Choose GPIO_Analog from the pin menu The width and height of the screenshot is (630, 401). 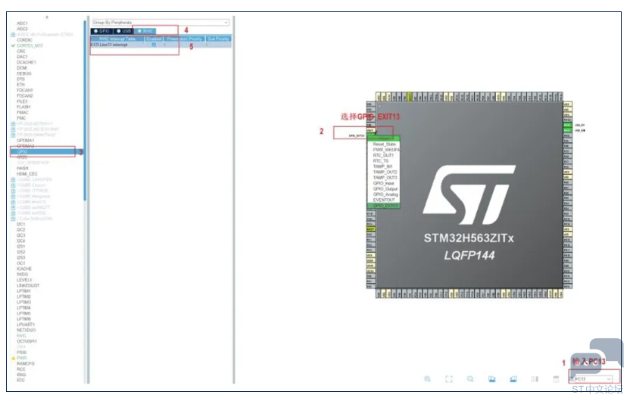pyautogui.click(x=384, y=194)
